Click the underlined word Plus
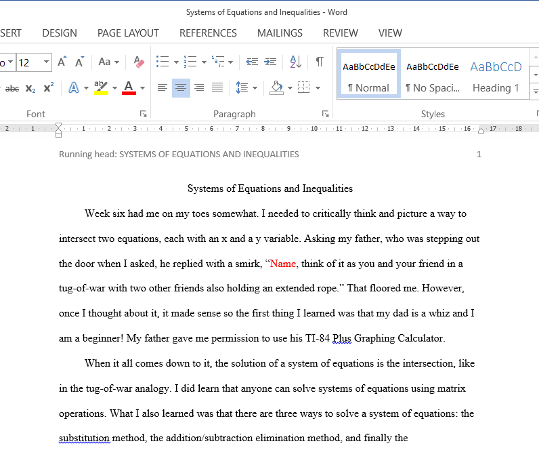Image resolution: width=539 pixels, height=450 pixels. click(x=342, y=339)
